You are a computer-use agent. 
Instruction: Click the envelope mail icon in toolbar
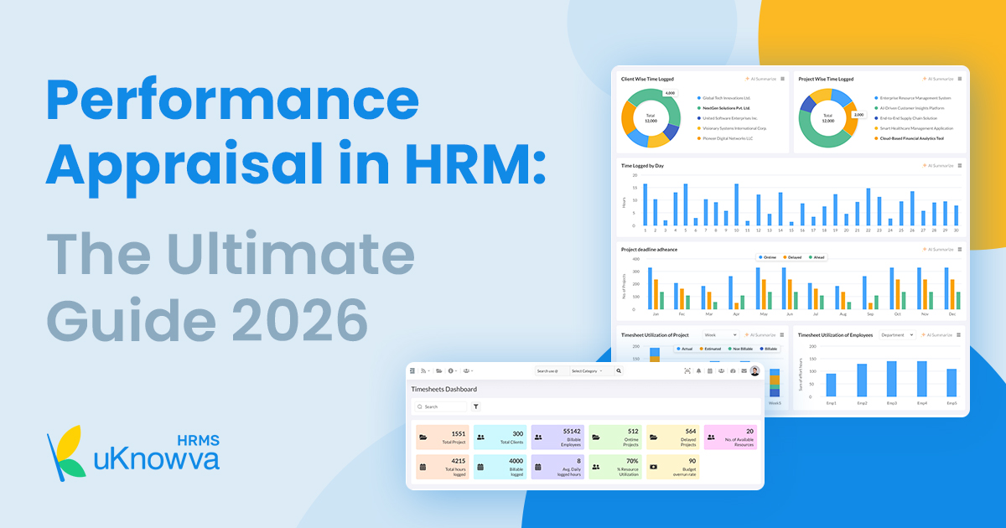tap(744, 370)
